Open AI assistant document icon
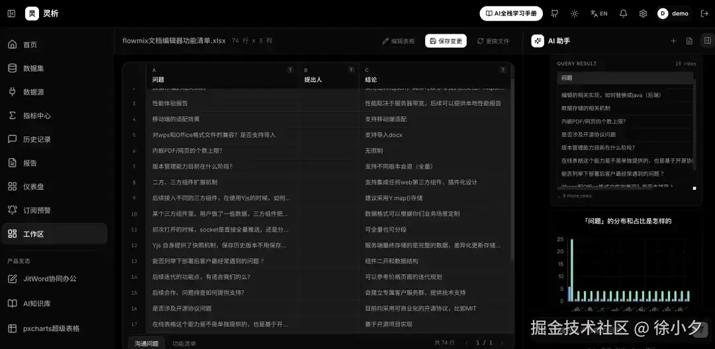This screenshot has height=349, width=715. click(x=689, y=41)
